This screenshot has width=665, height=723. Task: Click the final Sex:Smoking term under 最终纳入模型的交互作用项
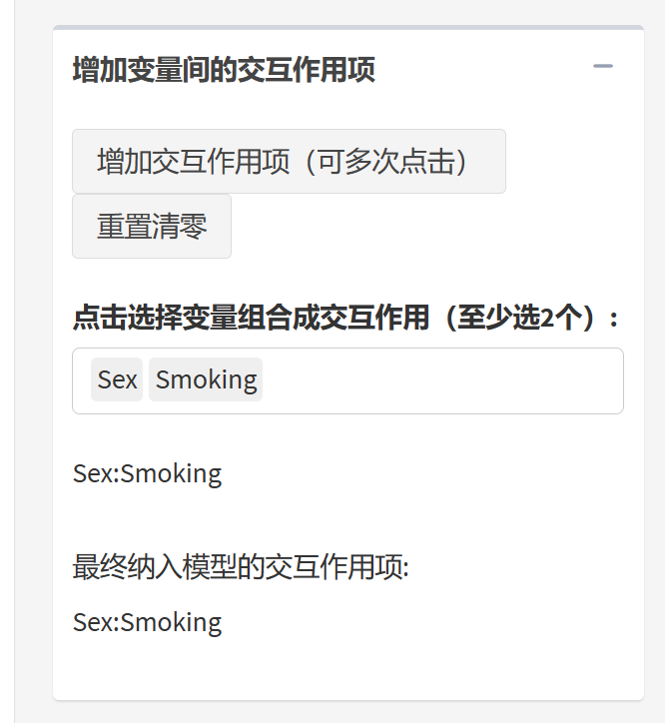[x=147, y=622]
